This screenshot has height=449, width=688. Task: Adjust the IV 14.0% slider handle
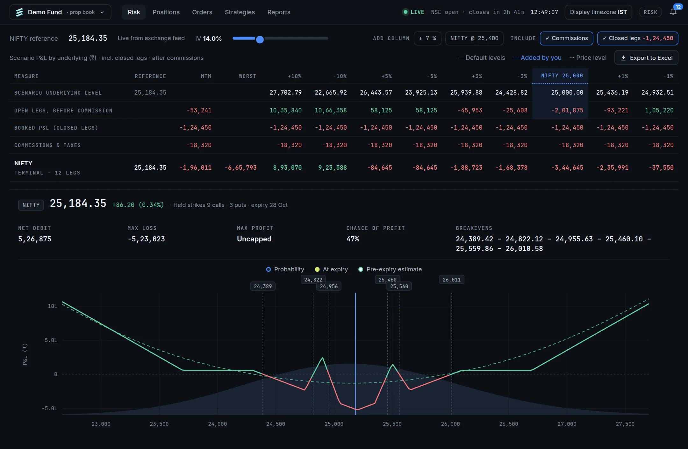pyautogui.click(x=260, y=39)
